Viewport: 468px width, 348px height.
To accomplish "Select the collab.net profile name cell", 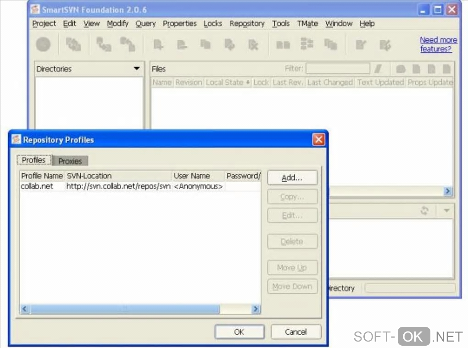I will coord(42,186).
